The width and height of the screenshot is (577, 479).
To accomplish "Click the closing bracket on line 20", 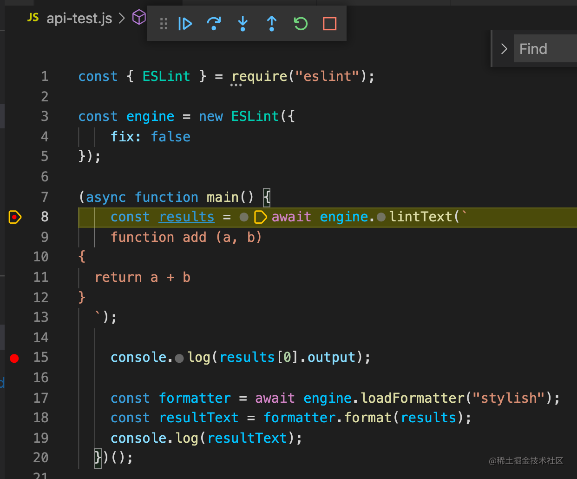I will tap(98, 458).
